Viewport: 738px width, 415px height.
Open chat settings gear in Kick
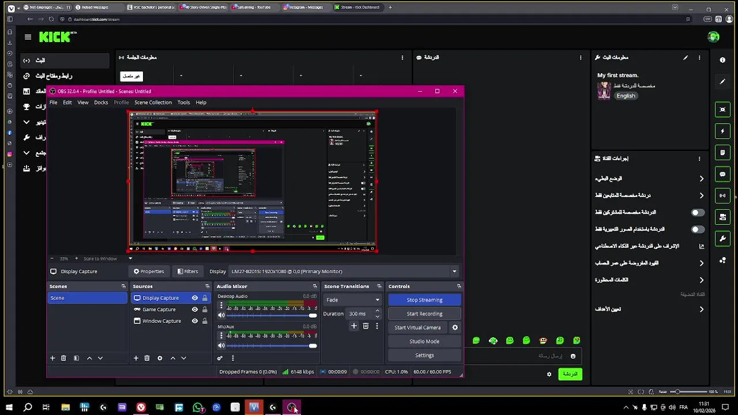pos(549,374)
